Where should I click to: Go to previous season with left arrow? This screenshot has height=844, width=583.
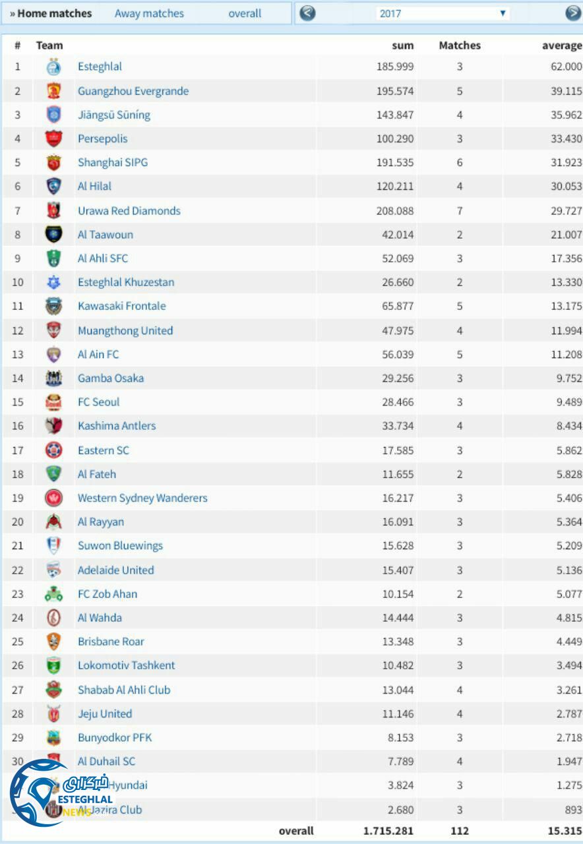(307, 13)
